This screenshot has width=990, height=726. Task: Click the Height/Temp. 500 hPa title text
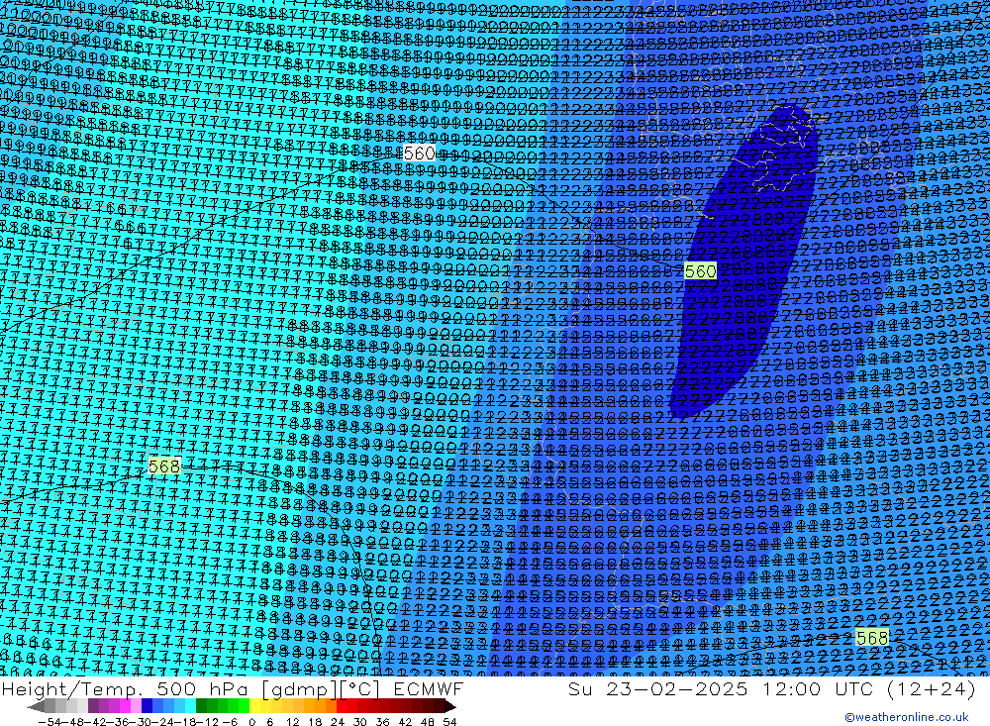point(126,688)
